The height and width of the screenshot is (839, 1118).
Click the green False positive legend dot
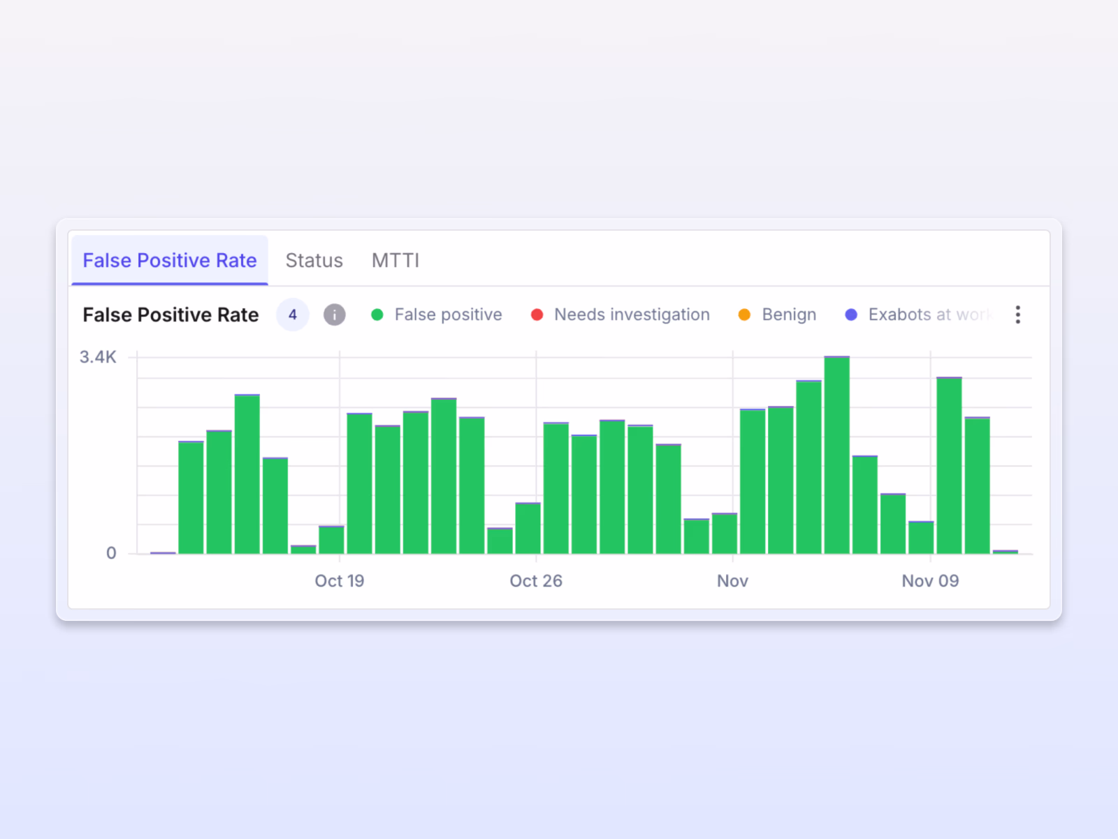click(x=377, y=315)
